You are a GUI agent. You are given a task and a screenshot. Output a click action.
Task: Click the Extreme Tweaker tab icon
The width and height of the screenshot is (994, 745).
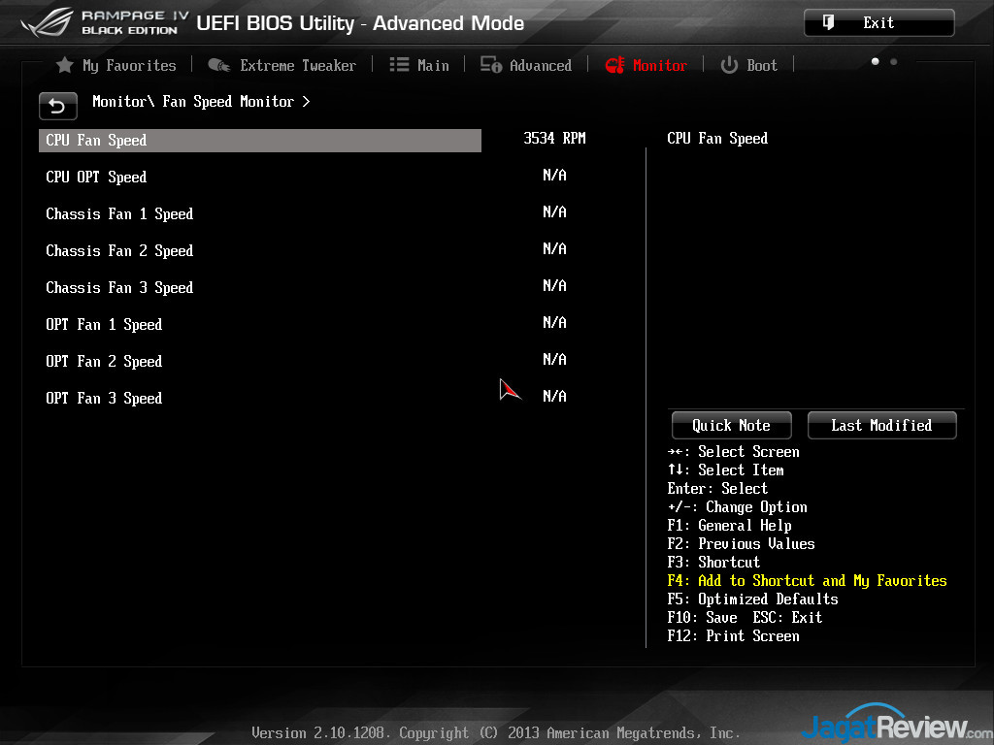pos(219,65)
